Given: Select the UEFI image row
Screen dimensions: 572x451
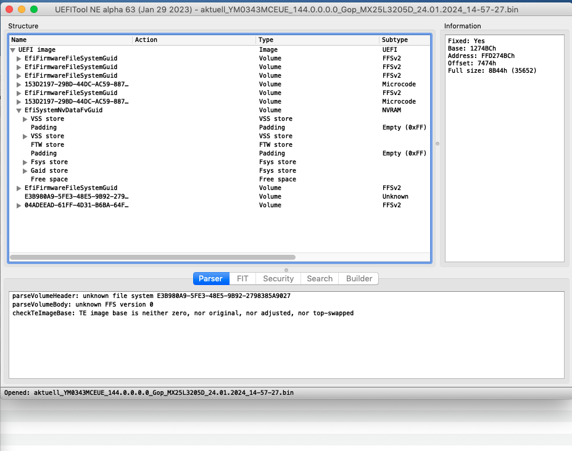Looking at the screenshot, I should (x=220, y=49).
